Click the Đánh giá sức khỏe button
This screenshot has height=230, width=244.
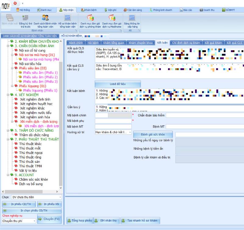pos(153,134)
